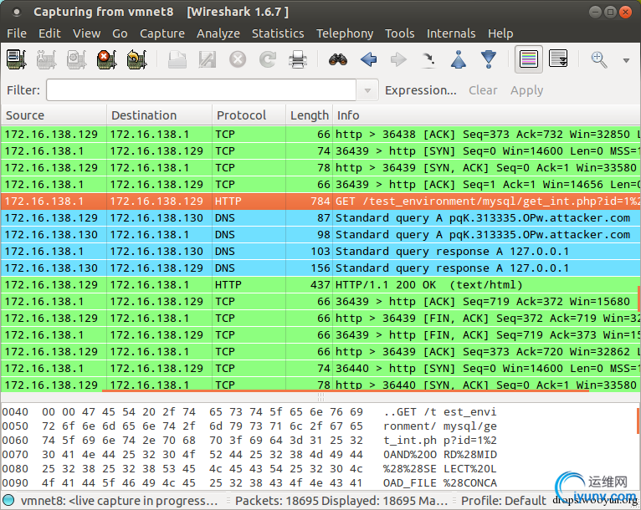
Task: Open the Go menu
Action: coord(120,33)
